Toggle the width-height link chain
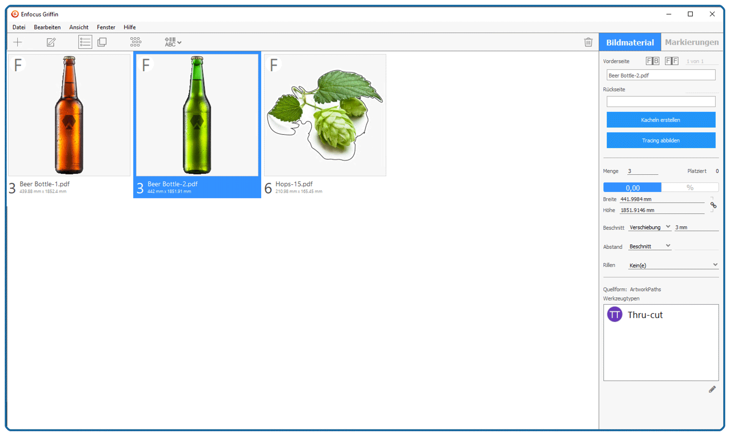 (x=713, y=205)
